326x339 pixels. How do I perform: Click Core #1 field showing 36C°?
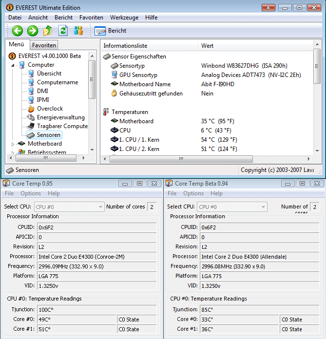(239, 329)
